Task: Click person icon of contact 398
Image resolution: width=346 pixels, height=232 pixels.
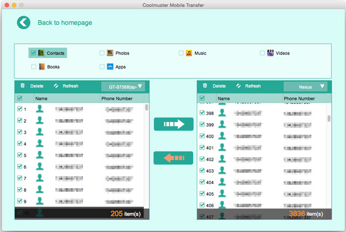Action: point(222,113)
